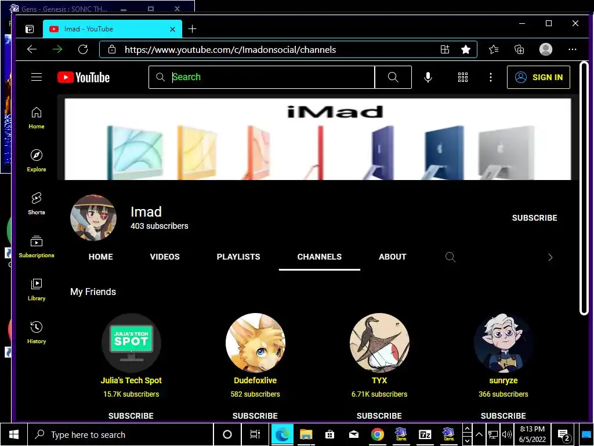
Task: Switch to the ABOUT channel tab
Action: click(x=393, y=257)
